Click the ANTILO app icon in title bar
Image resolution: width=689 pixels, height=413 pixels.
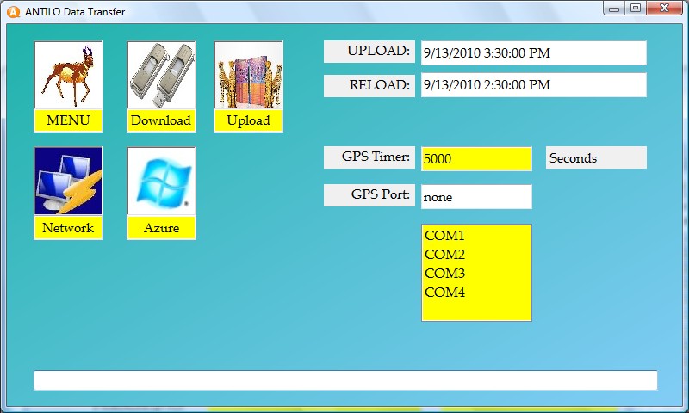pyautogui.click(x=13, y=12)
